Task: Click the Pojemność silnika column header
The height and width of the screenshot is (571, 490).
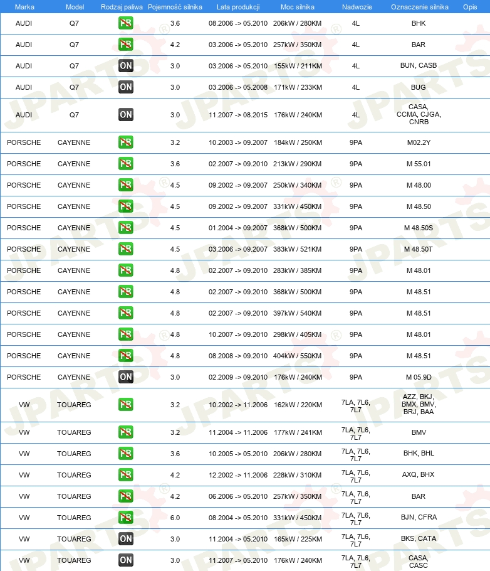Action: (175, 7)
